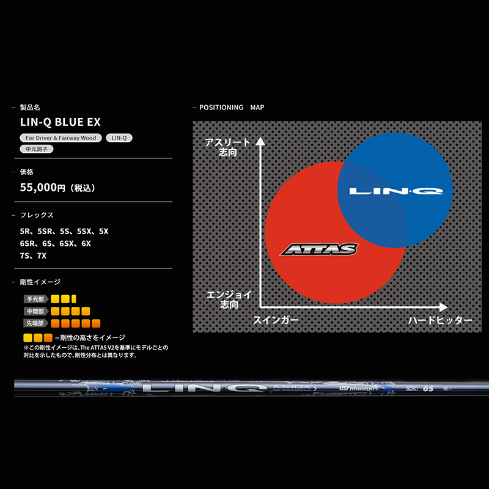
Task: Click the blue LIN-Q circle logo
Action: tap(396, 191)
